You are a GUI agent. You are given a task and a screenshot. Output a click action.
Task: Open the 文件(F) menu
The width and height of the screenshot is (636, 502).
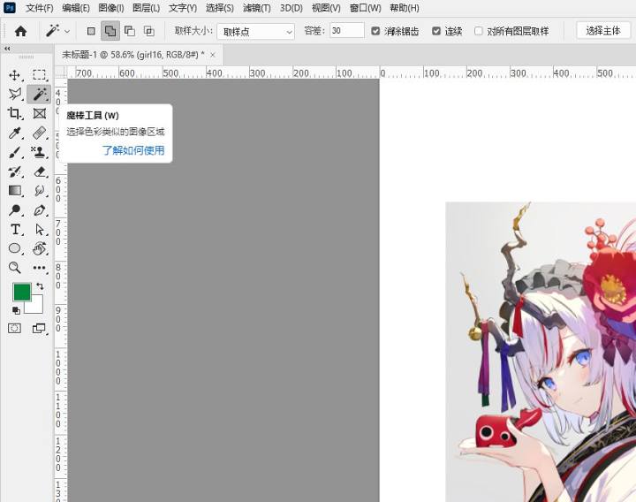pyautogui.click(x=39, y=8)
